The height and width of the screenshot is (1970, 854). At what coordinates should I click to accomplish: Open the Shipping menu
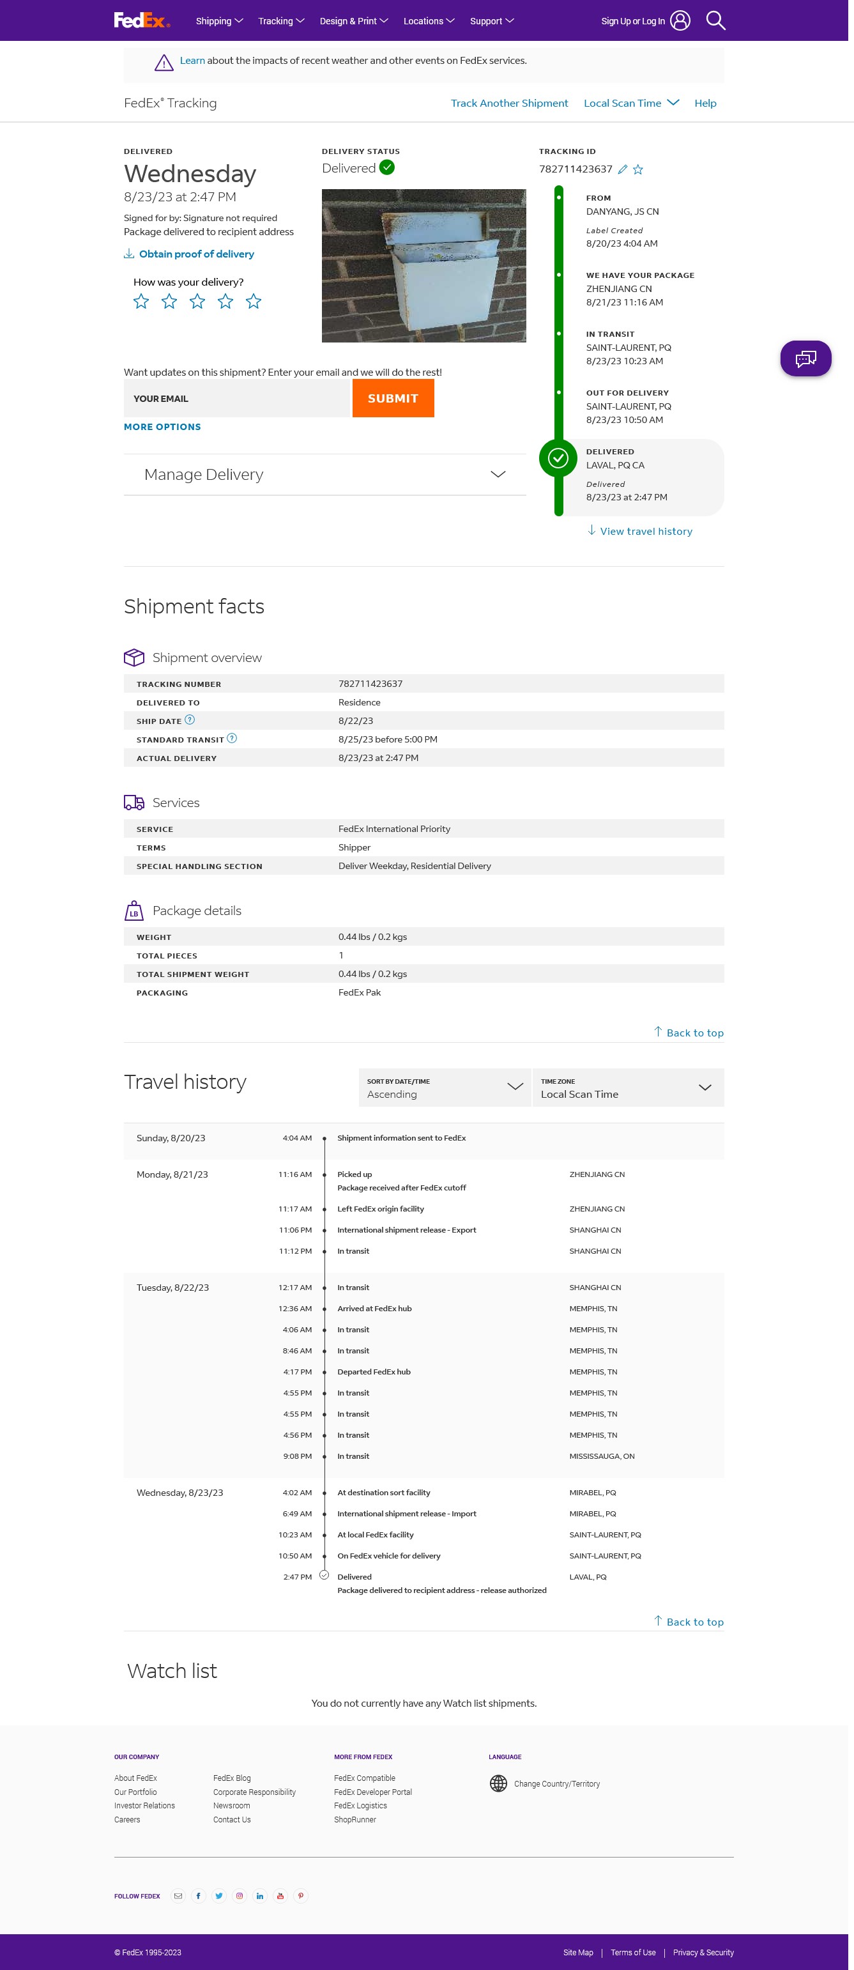pyautogui.click(x=220, y=22)
